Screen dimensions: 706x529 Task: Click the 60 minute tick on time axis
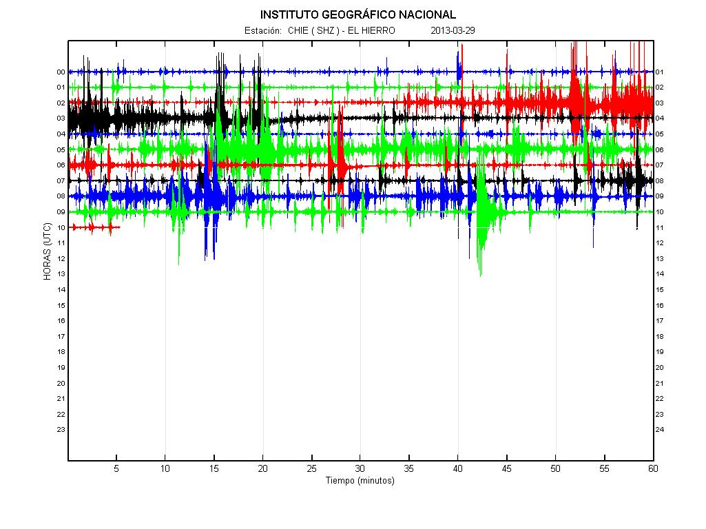(653, 468)
